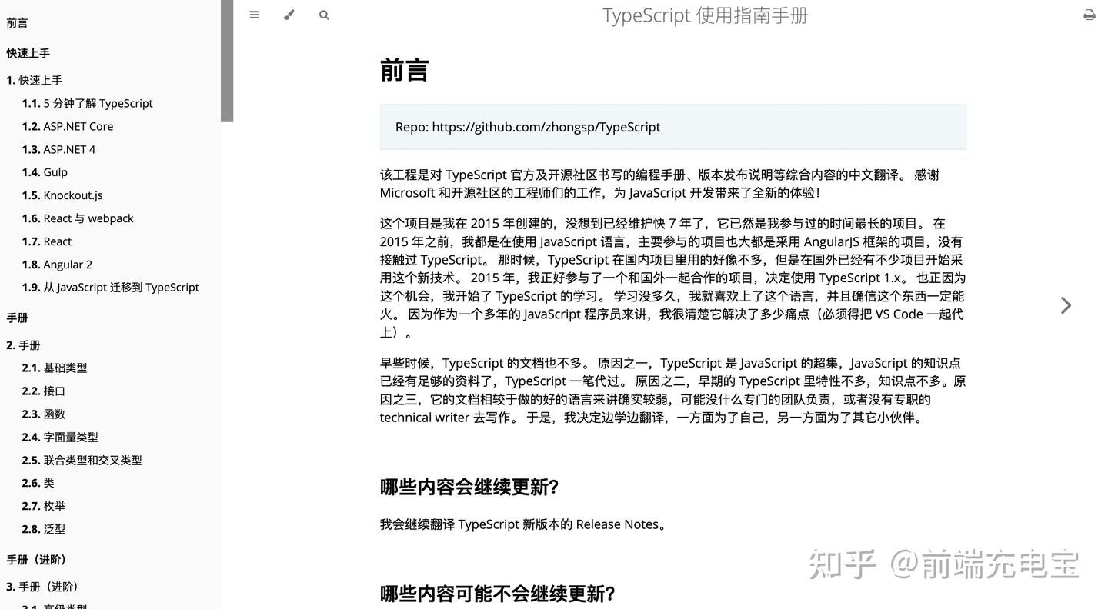Select "2.1. 基础类型" in the sidebar

(54, 368)
